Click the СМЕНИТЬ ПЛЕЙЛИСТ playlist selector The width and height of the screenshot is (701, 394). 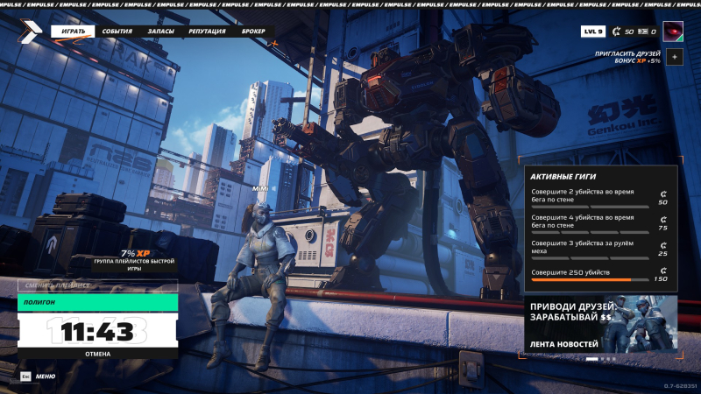pos(98,285)
